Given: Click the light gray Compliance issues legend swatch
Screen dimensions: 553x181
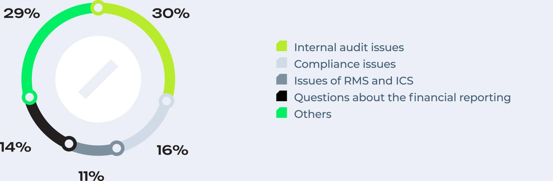Looking at the screenshot, I should pyautogui.click(x=282, y=63).
